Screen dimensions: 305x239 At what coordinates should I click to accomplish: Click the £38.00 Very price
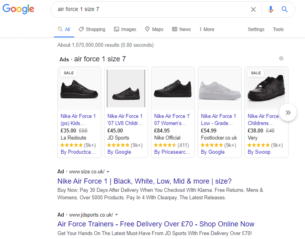[x=255, y=131]
